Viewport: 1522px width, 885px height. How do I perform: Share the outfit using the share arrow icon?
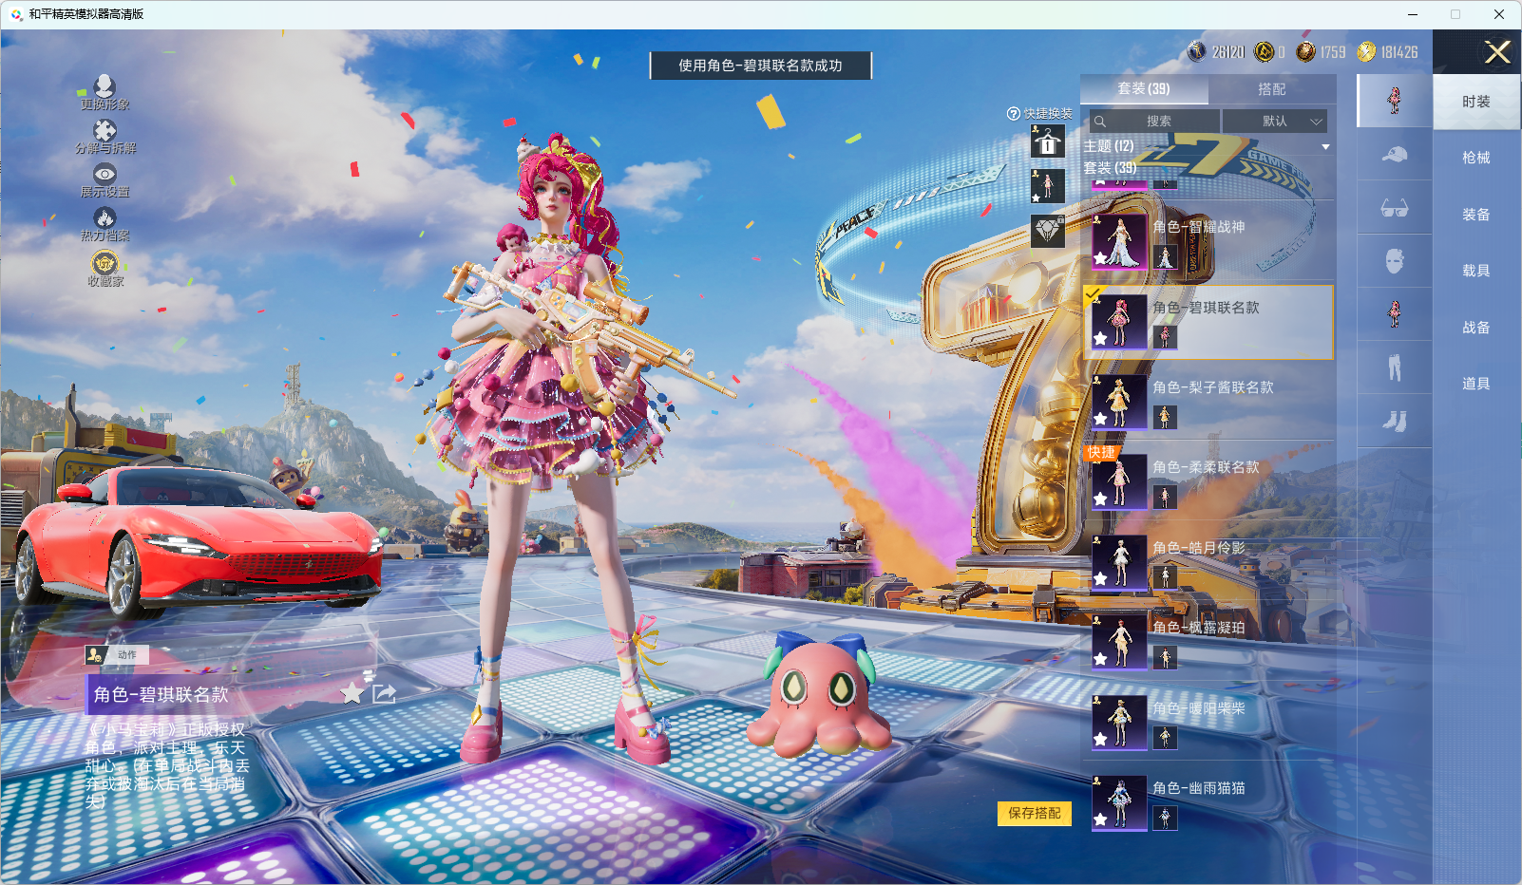pyautogui.click(x=384, y=693)
